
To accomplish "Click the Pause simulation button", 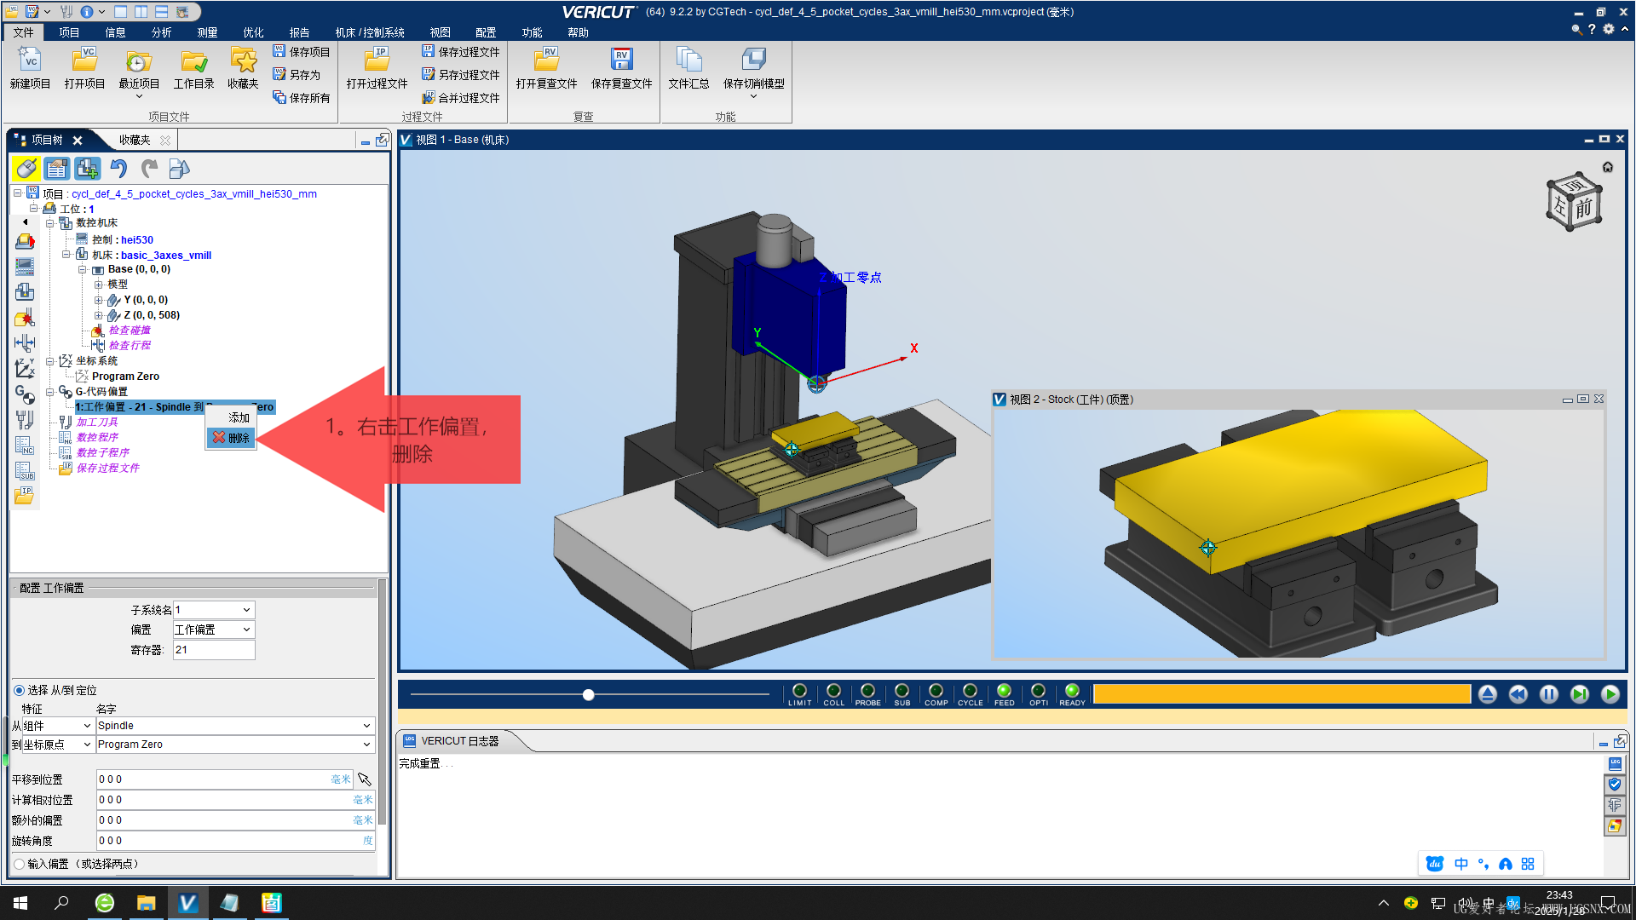I will pos(1549,694).
